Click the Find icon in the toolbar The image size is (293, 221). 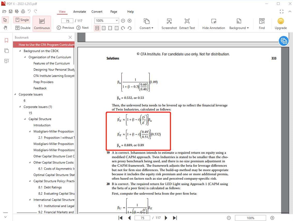(262, 21)
